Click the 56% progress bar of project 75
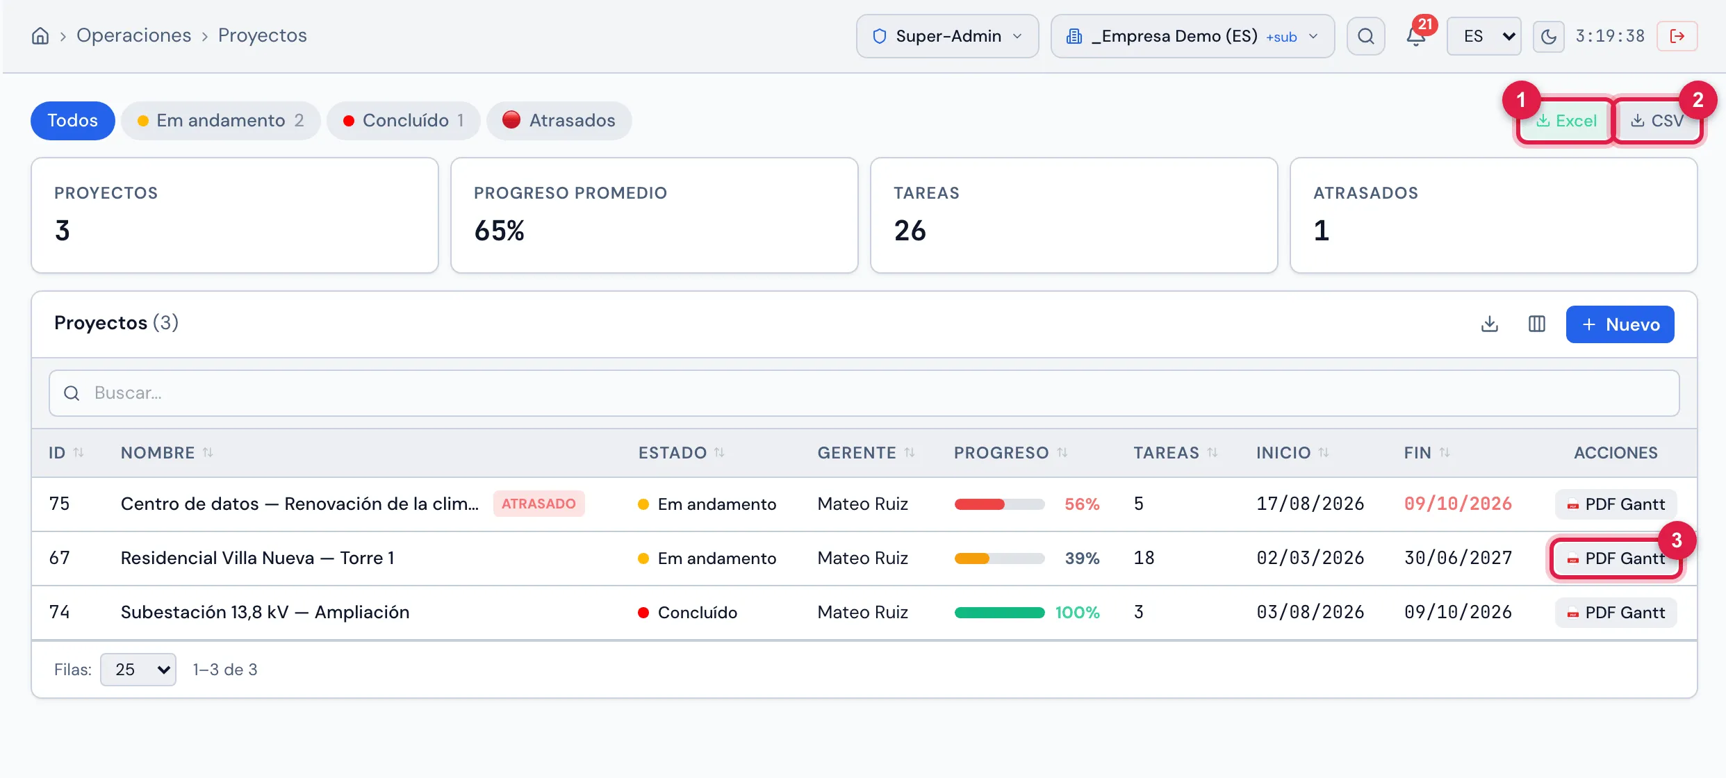This screenshot has height=778, width=1726. coord(999,504)
